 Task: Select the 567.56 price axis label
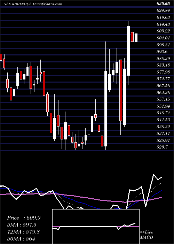point(163,86)
